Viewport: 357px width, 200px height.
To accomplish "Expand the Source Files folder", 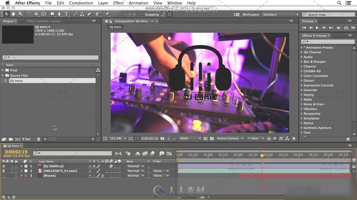I will 3,76.
